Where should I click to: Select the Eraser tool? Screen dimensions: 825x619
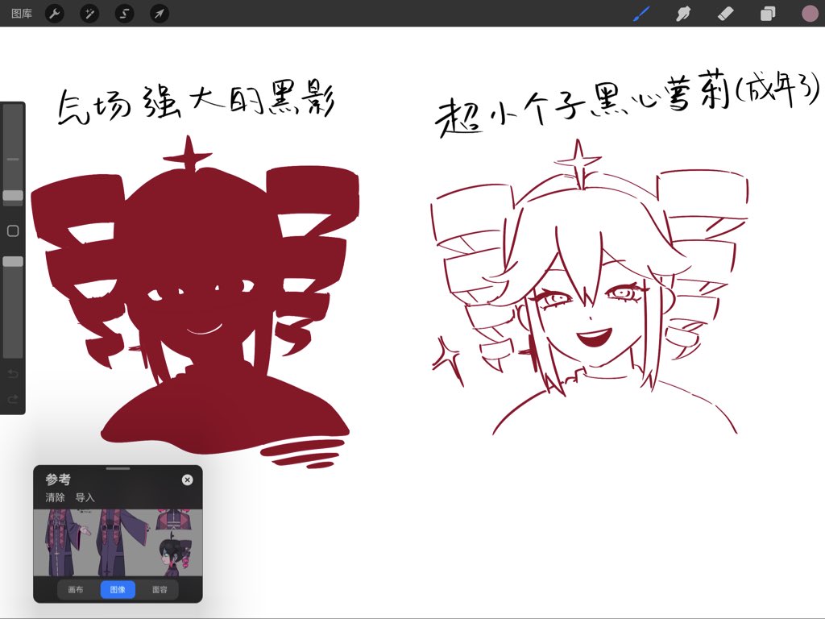click(x=726, y=13)
